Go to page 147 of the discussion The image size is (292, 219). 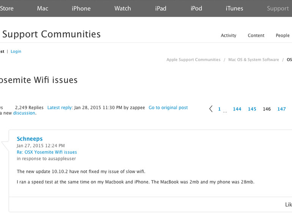(281, 109)
